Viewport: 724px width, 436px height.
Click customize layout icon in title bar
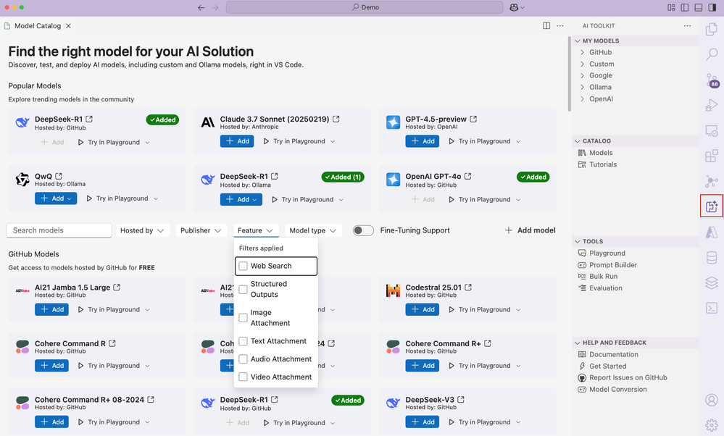(671, 7)
